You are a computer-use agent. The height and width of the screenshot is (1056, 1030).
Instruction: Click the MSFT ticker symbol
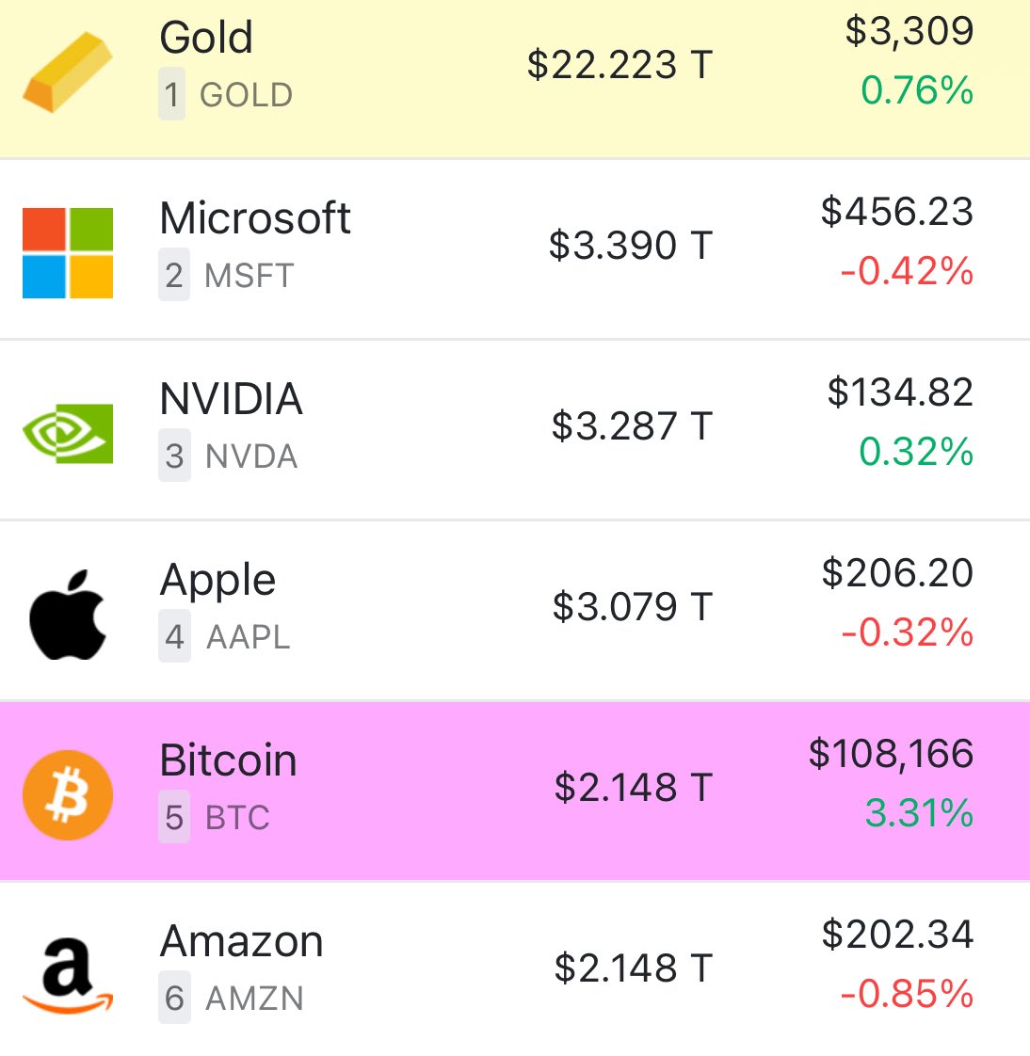[x=249, y=276]
